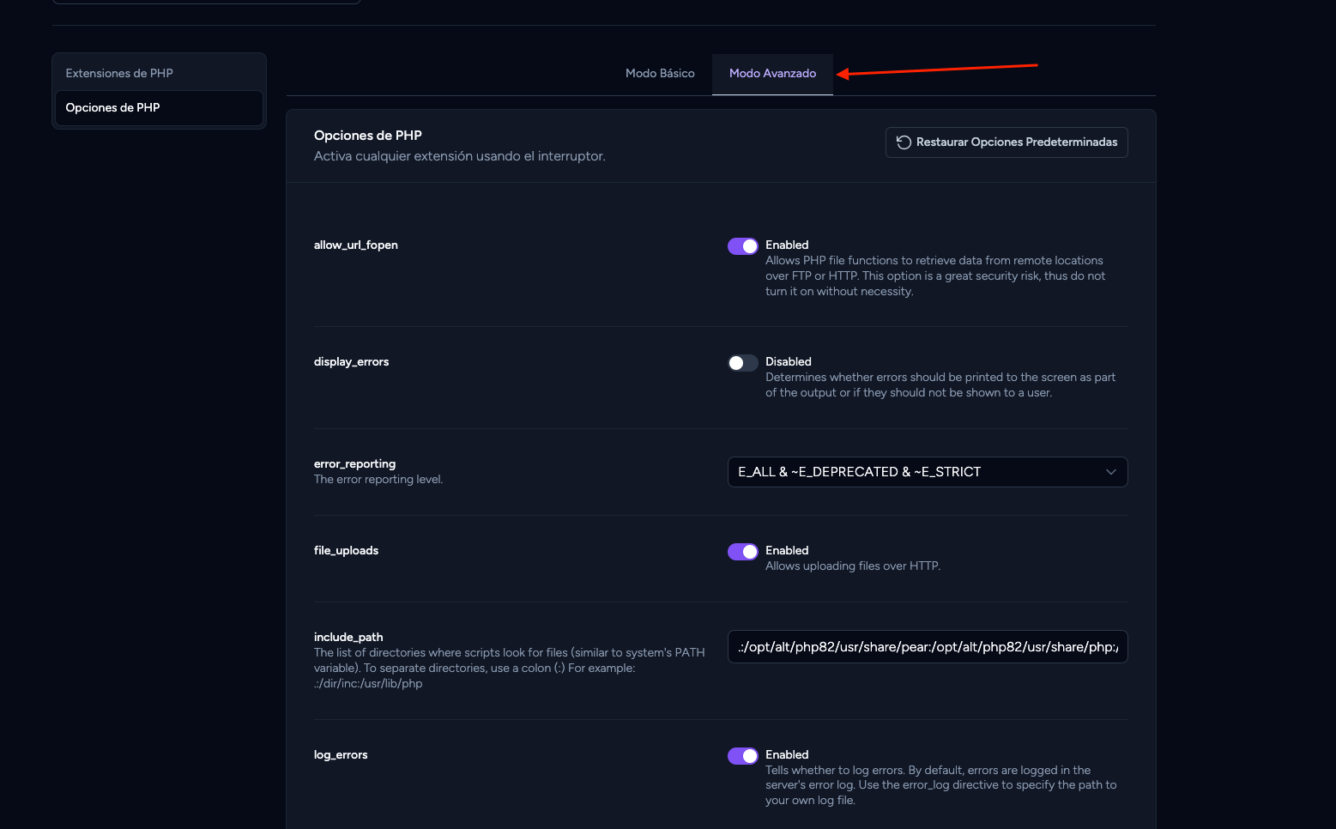This screenshot has height=829, width=1336.
Task: Open the error_reporting level dropdown
Action: coord(928,472)
